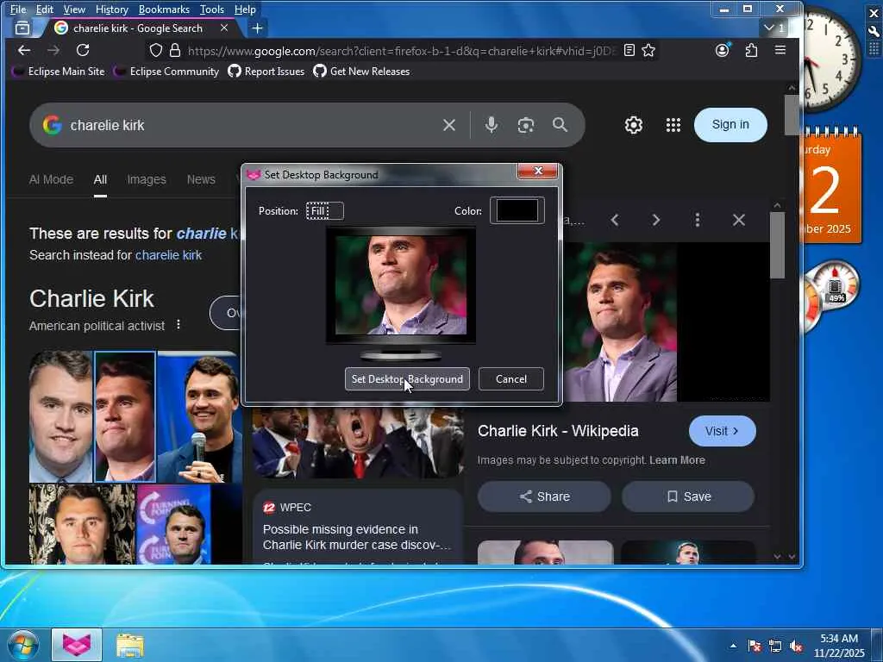Viewport: 883px width, 662px height.
Task: Switch to the AI Mode tab
Action: (x=51, y=179)
